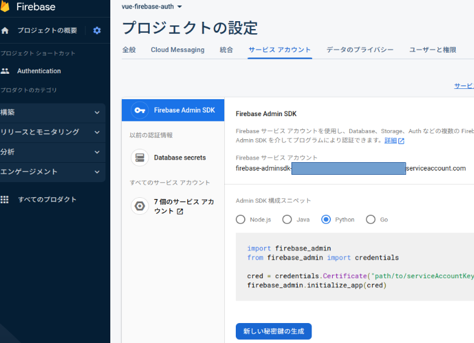Expand the リリースとモニタリング category
This screenshot has height=343, width=474.
[53, 132]
